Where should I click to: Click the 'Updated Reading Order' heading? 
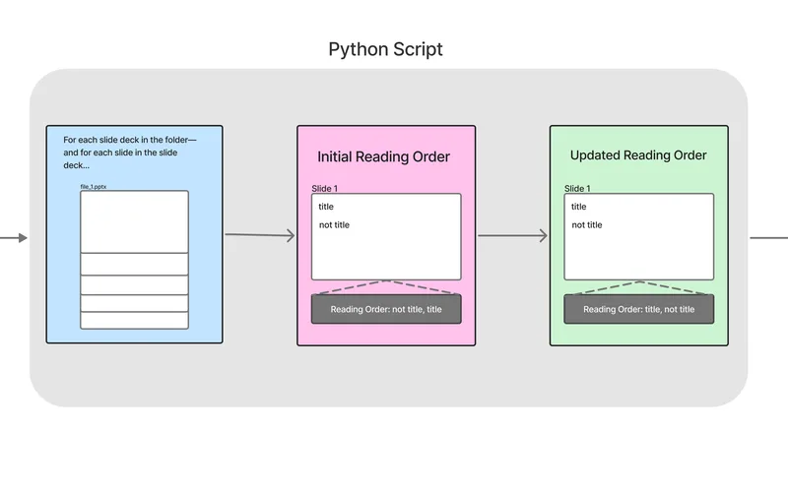(638, 155)
